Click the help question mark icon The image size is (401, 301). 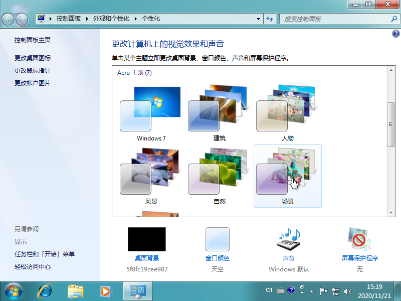coord(395,34)
